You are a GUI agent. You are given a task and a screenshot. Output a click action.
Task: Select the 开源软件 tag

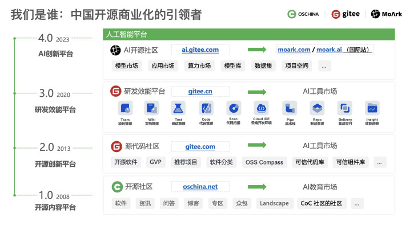(x=126, y=162)
